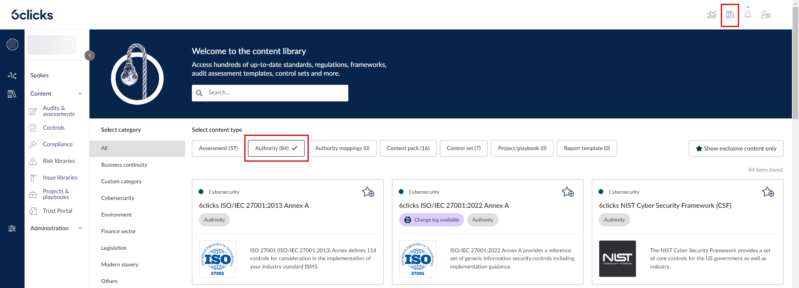Select the Modern slavery category
Viewport: 799px width, 288px height.
coord(120,265)
